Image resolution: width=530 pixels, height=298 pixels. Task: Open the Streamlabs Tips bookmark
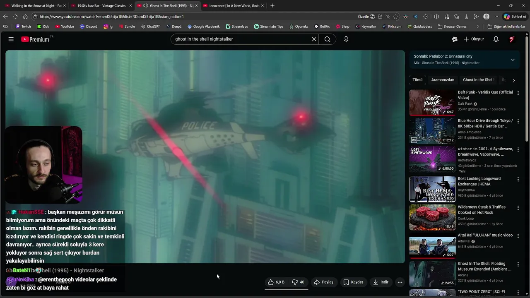(269, 26)
